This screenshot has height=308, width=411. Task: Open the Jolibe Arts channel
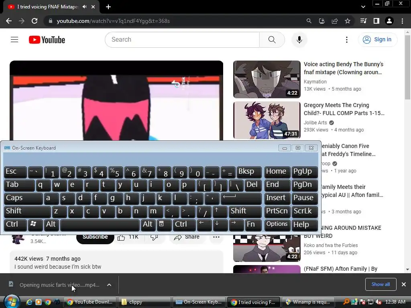click(315, 123)
